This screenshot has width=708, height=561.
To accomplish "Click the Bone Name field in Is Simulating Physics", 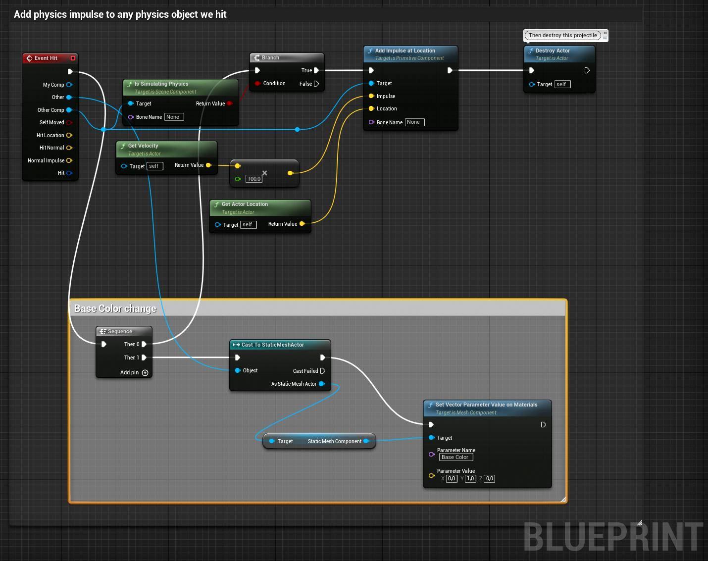I will (174, 117).
